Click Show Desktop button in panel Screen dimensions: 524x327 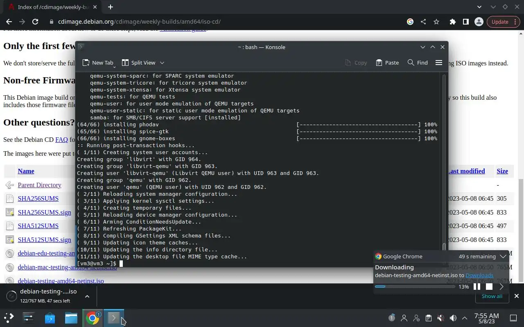513,318
